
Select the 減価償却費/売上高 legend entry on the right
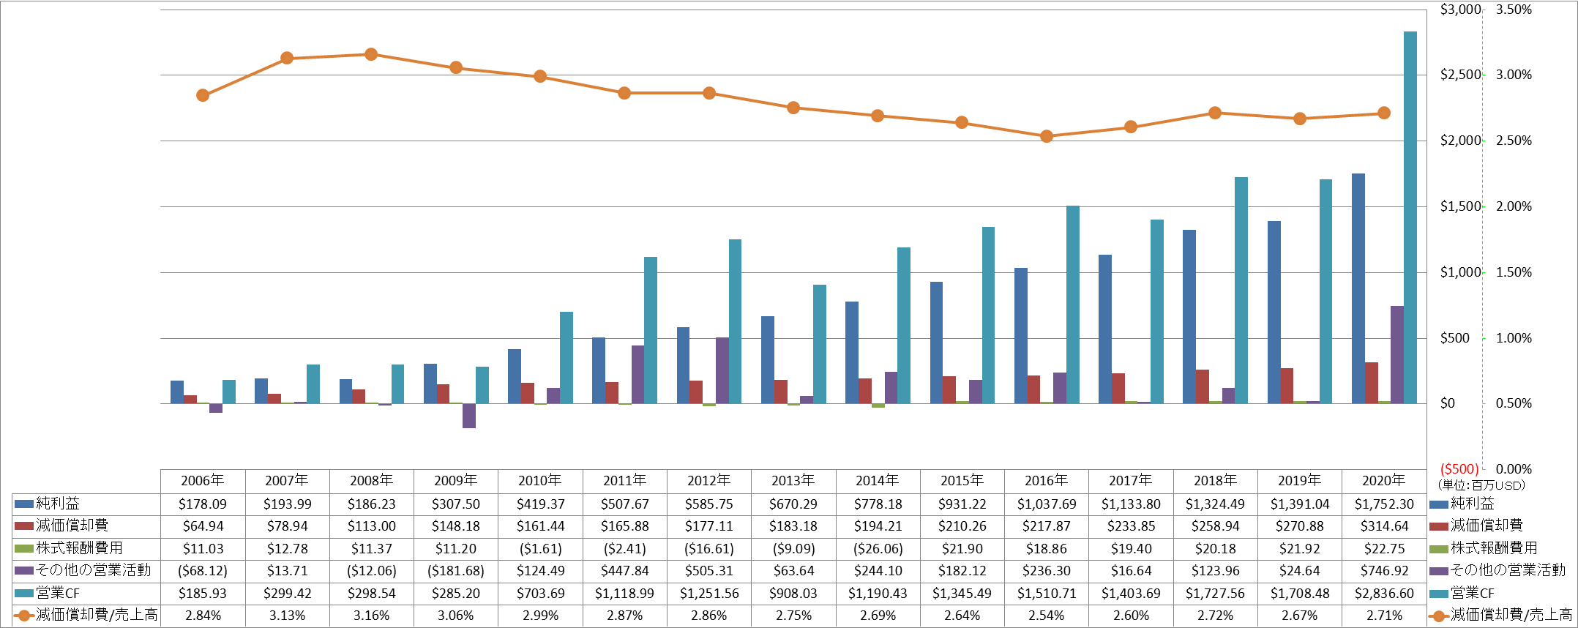click(1500, 616)
